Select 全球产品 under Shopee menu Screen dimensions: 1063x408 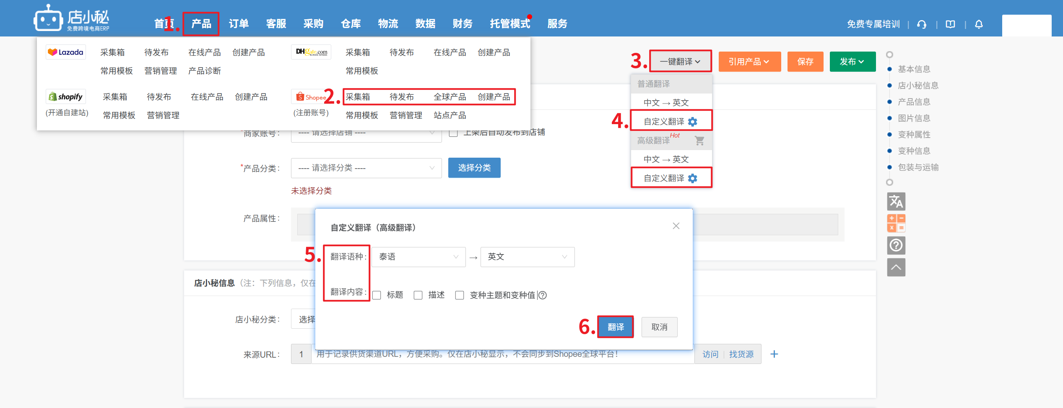450,97
